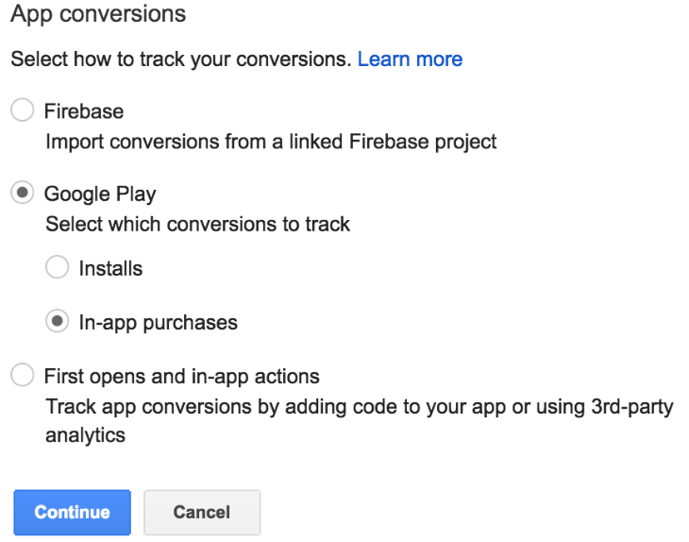Click the Select which conversions to track text
689x542 pixels.
197,225
